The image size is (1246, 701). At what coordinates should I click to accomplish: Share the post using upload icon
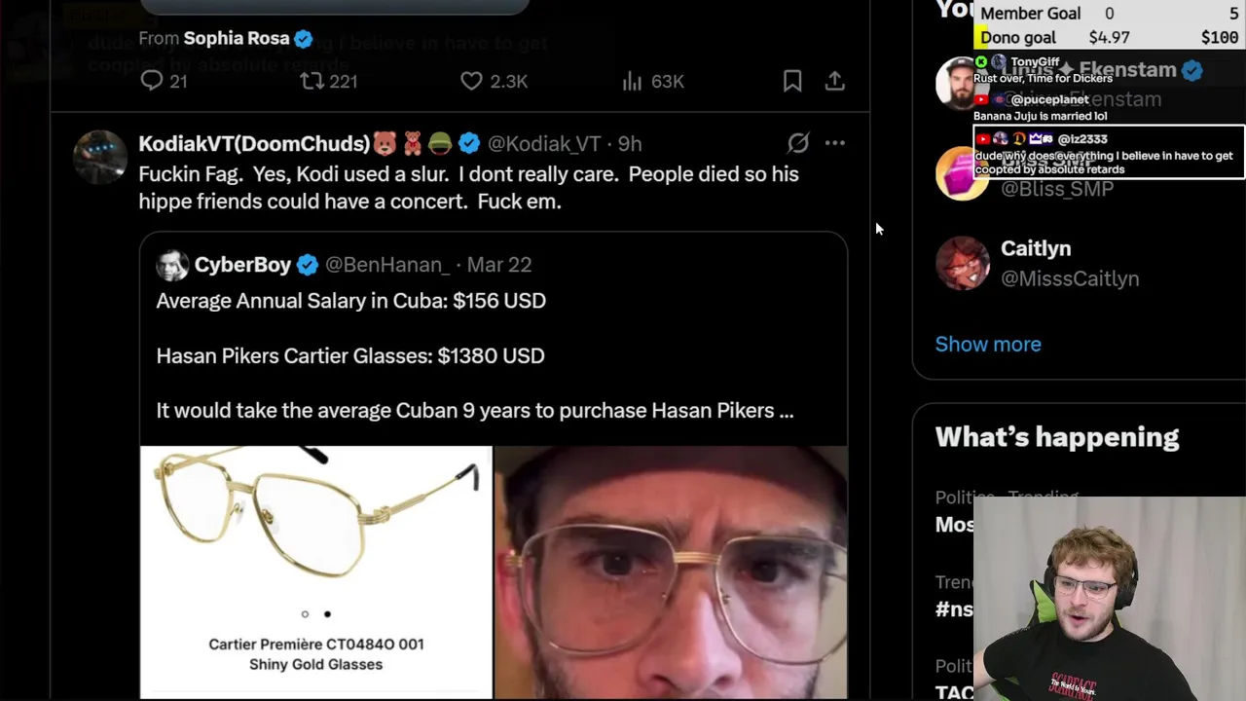(835, 81)
